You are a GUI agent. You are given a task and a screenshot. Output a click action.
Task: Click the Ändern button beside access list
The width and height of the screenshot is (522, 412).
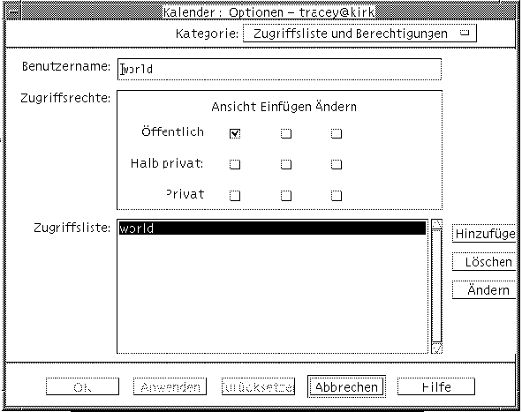pos(484,290)
